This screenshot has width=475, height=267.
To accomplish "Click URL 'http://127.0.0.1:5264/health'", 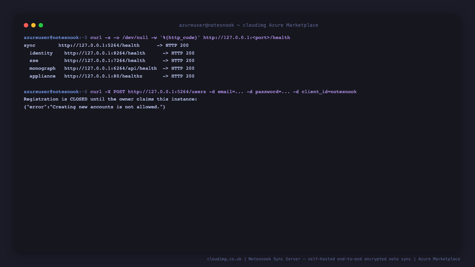I will pyautogui.click(x=99, y=46).
